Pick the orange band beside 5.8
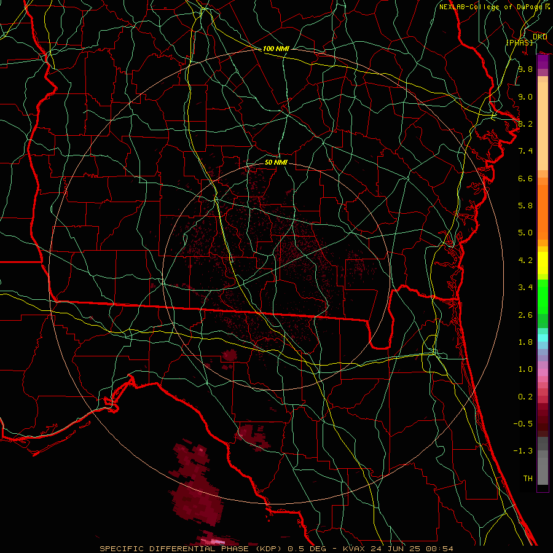The image size is (553, 553). click(x=543, y=213)
